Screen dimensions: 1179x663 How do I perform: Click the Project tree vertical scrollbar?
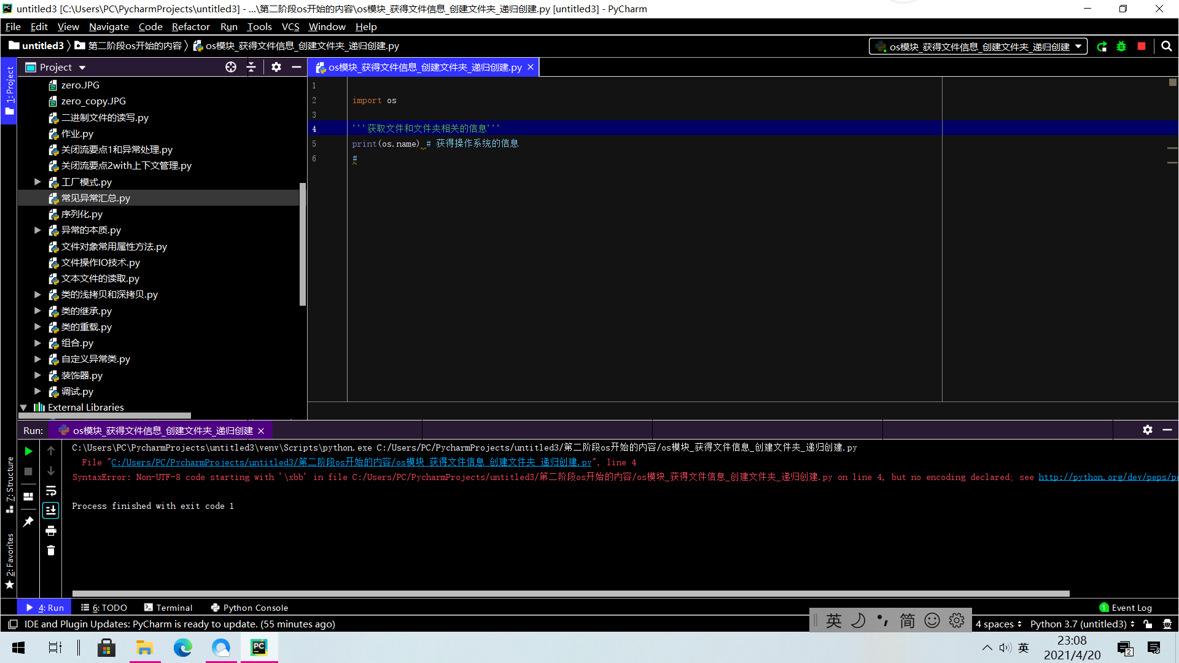(302, 244)
